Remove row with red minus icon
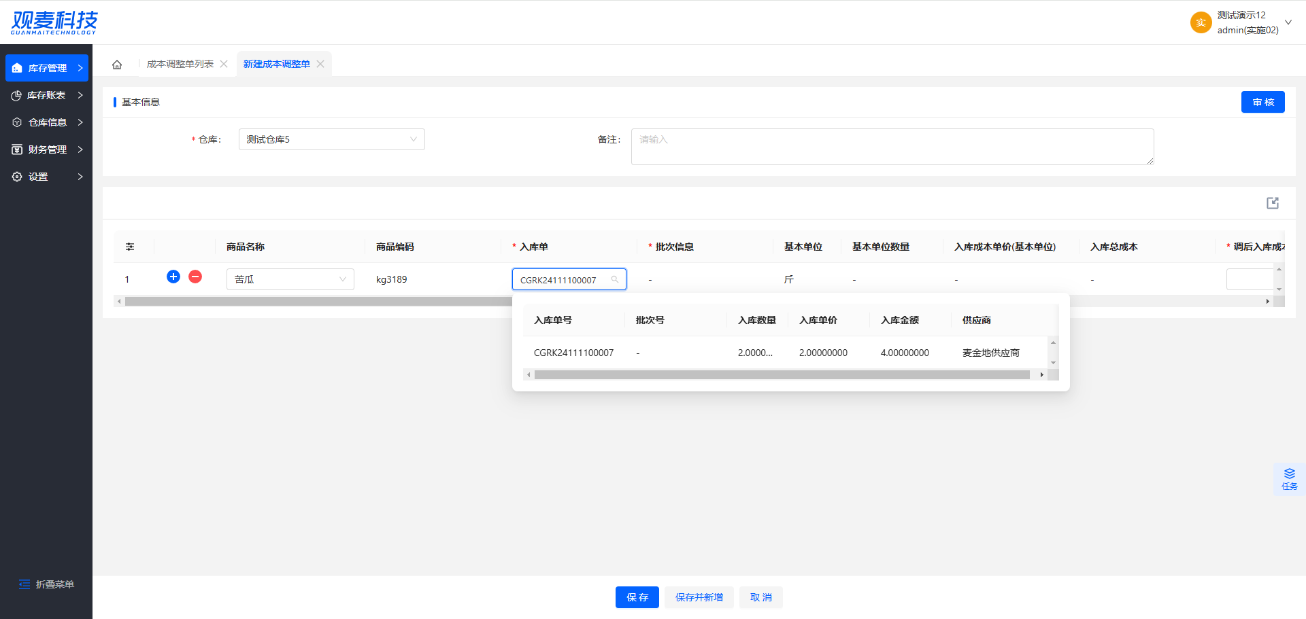 (x=195, y=277)
